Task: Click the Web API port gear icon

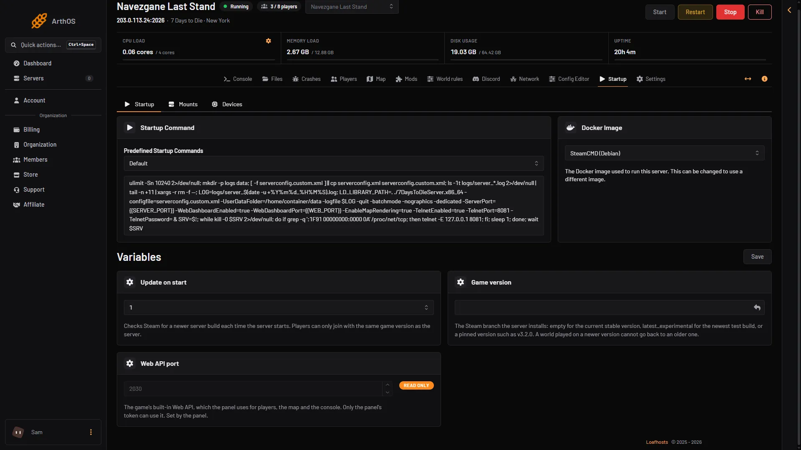Action: (130, 363)
